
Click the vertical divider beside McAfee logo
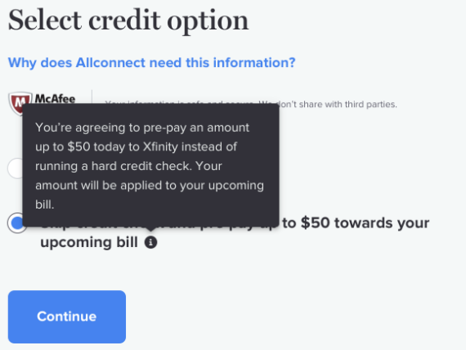point(92,97)
